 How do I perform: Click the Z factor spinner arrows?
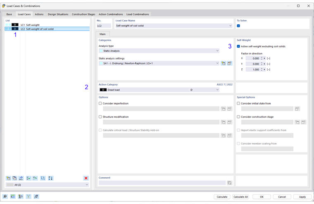[262, 70]
